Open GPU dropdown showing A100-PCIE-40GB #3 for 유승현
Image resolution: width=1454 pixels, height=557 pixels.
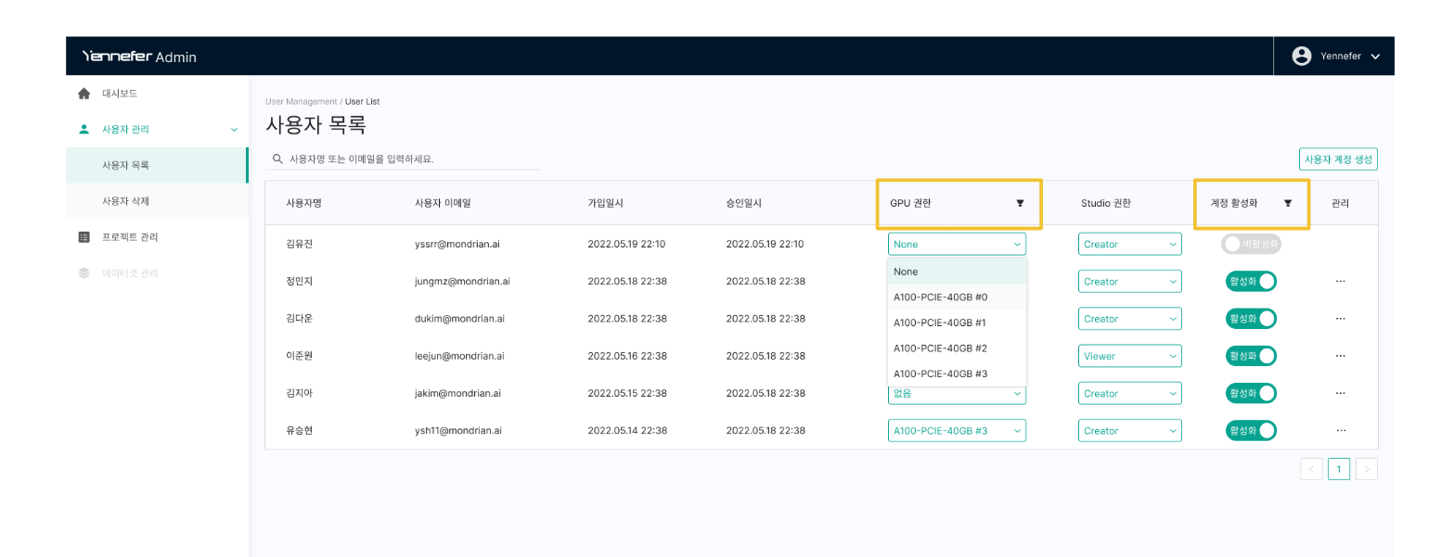(957, 431)
